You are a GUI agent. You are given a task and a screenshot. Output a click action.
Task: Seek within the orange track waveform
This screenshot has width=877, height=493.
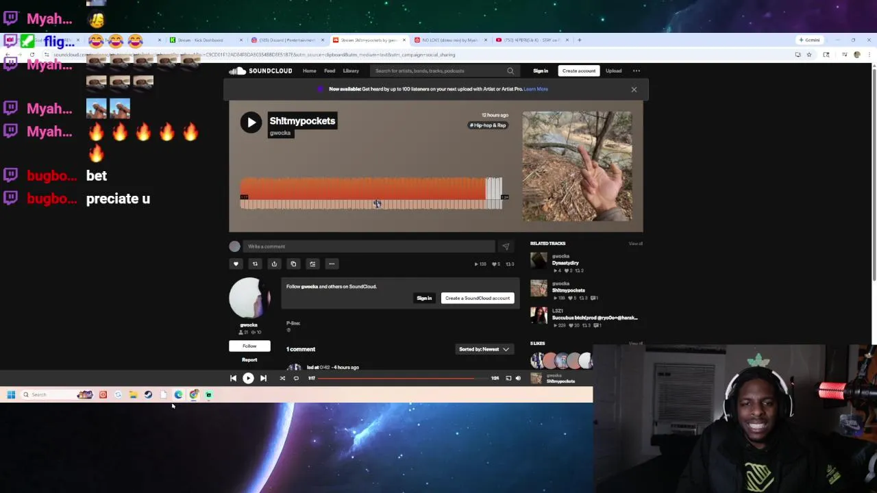pyautogui.click(x=371, y=193)
